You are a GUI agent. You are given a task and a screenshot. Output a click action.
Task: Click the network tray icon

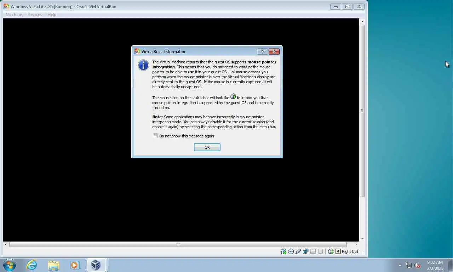pos(409,265)
